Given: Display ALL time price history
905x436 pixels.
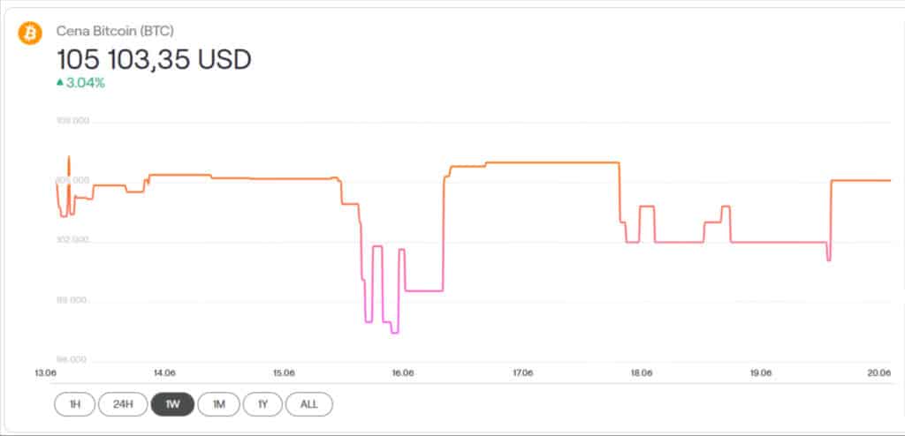Looking at the screenshot, I should (309, 404).
